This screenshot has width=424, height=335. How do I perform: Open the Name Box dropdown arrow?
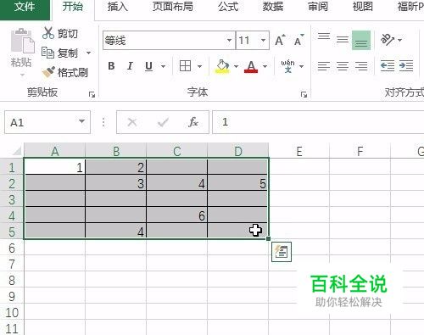(x=81, y=121)
